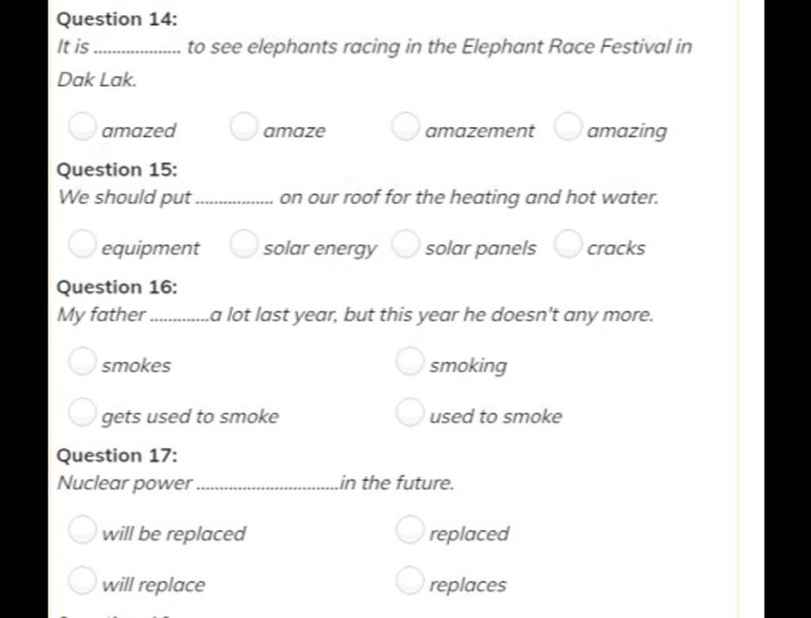Select the "amazed" radio option
Image resolution: width=811 pixels, height=618 pixels.
point(82,127)
